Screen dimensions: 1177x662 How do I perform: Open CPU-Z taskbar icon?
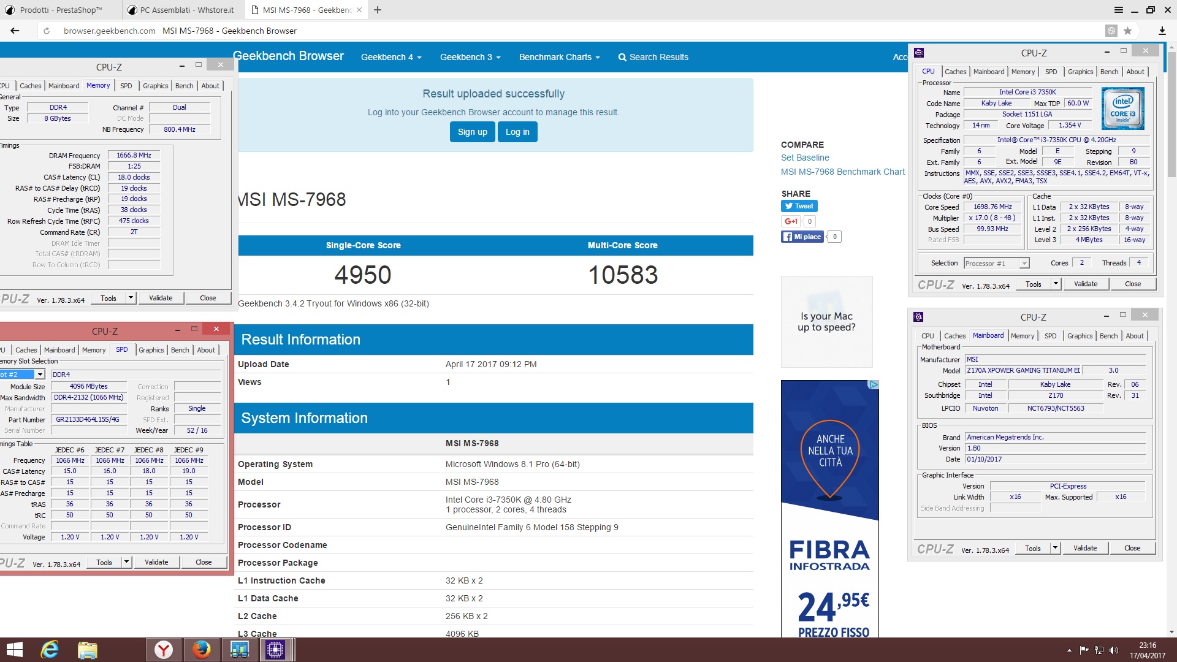pyautogui.click(x=275, y=650)
